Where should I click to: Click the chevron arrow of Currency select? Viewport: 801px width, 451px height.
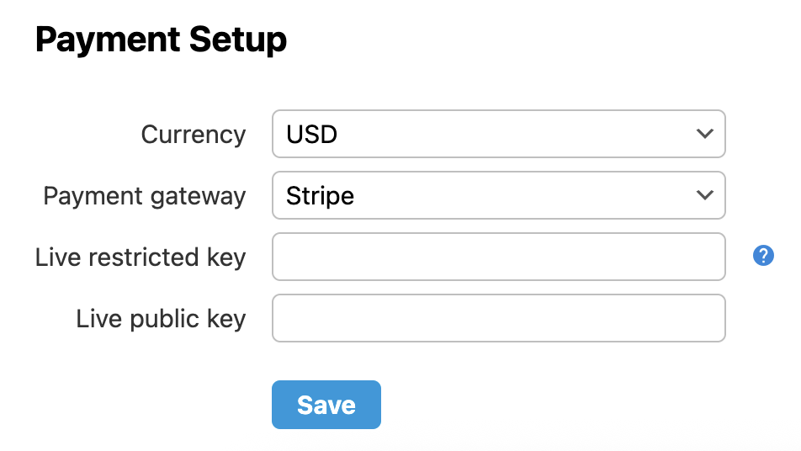(705, 134)
